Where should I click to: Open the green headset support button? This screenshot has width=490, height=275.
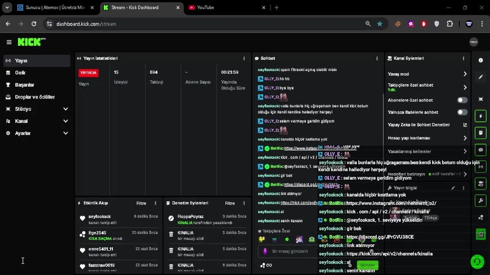tap(477, 262)
